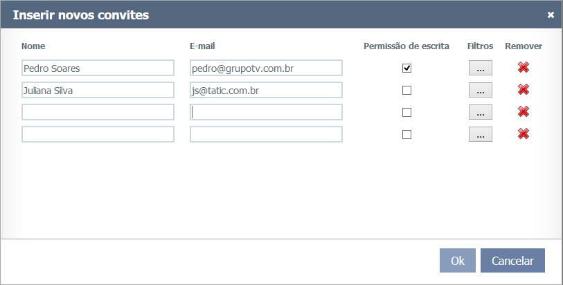Focus the name field containing Pedro Soares
Screen dimensions: 563x285
pos(98,68)
